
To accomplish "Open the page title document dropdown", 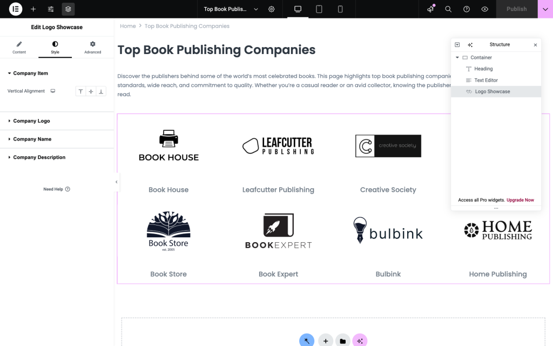I will point(231,9).
